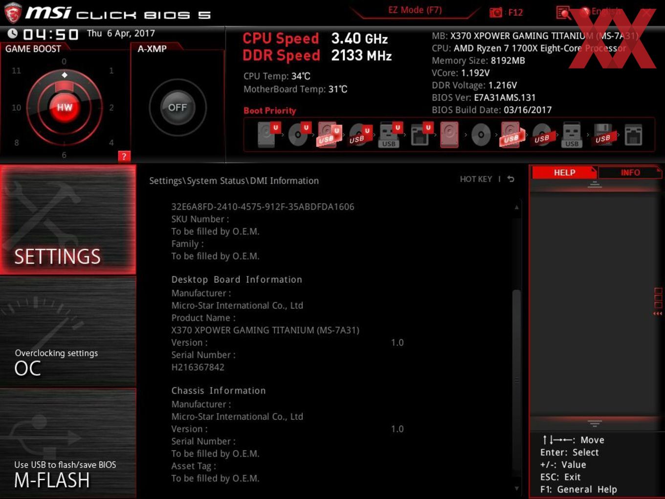The image size is (665, 499).
Task: Click the Chassis Information heading
Action: point(219,390)
